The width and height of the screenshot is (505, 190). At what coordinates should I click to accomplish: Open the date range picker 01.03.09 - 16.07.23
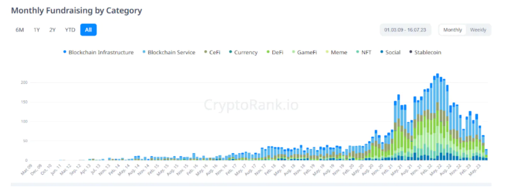[405, 30]
